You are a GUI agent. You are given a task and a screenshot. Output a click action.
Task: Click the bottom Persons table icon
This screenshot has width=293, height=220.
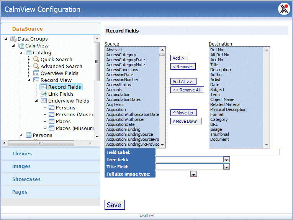pyautogui.click(x=29, y=135)
